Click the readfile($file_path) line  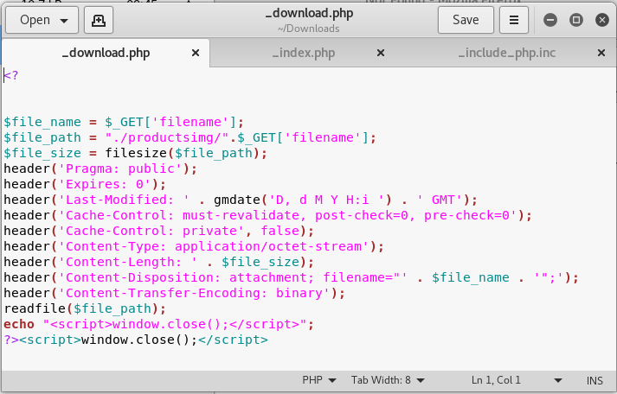click(x=85, y=308)
